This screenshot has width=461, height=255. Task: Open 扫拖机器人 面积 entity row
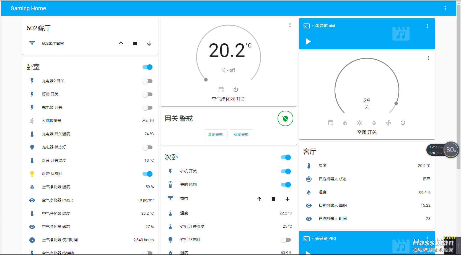[367, 205]
